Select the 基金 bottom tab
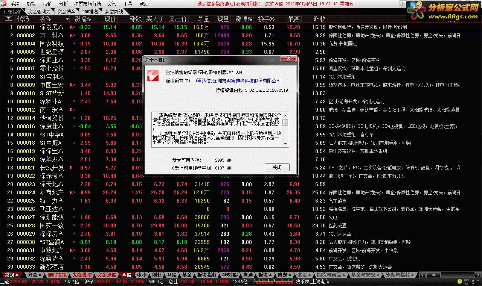 [x=187, y=275]
